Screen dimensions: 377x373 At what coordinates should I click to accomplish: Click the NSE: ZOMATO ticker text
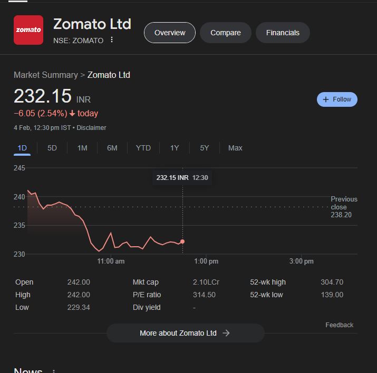78,41
